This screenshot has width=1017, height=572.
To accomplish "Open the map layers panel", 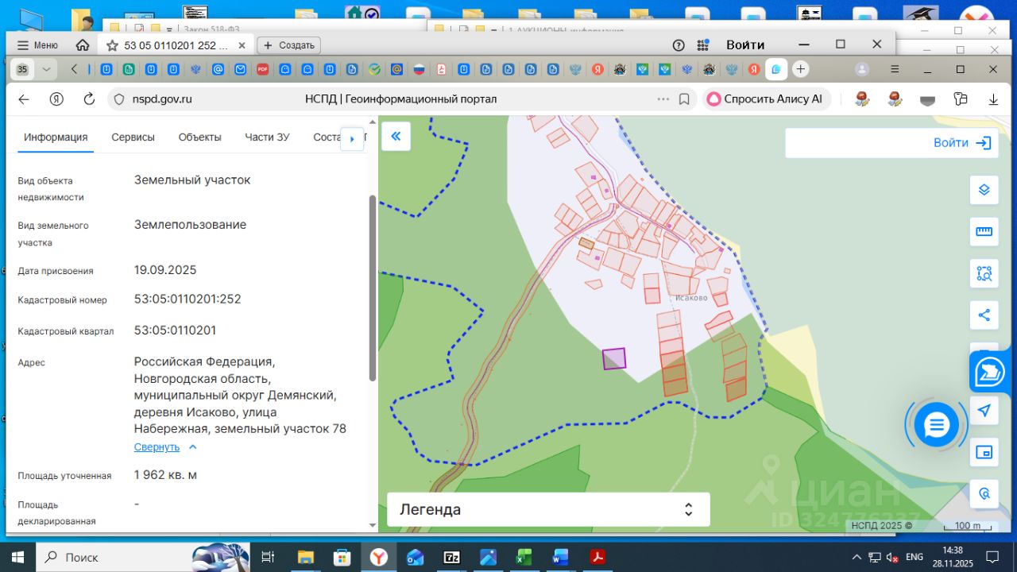I will (984, 190).
